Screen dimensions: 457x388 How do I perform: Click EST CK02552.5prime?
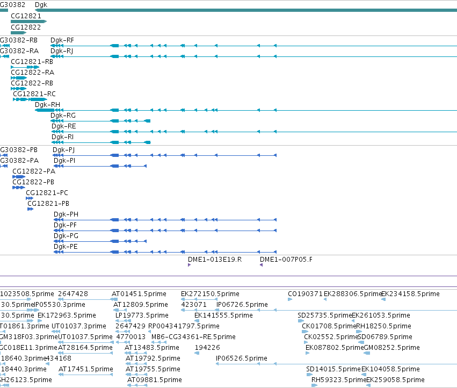point(331,337)
